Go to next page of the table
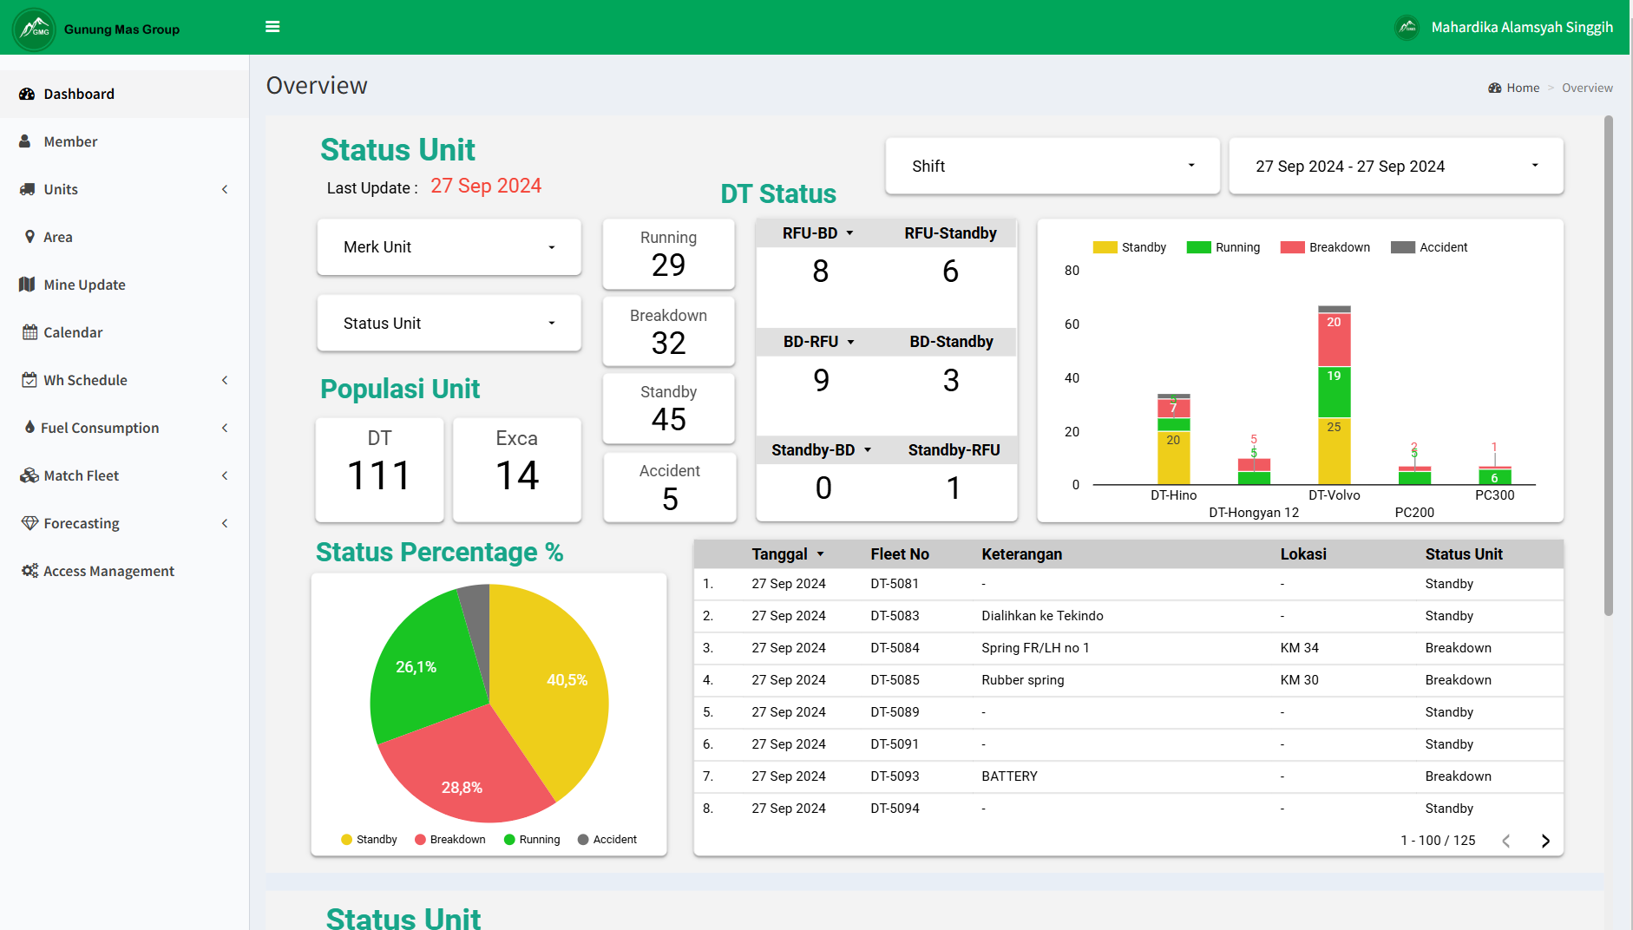The width and height of the screenshot is (1633, 930). 1545,841
